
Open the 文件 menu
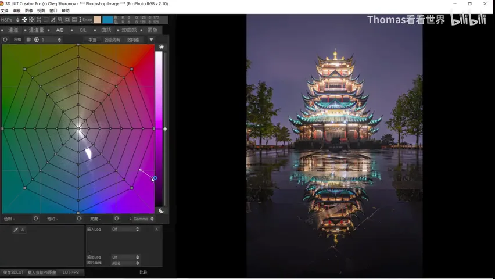point(4,10)
